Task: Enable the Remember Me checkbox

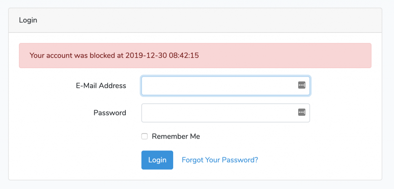Action: point(145,136)
